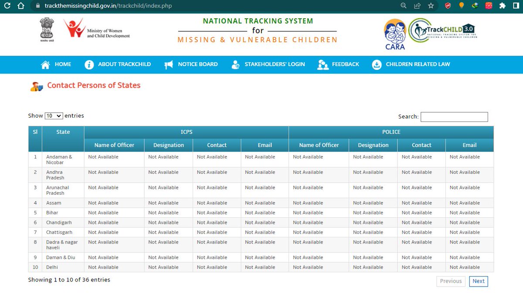
Task: Click the zoom magnifier icon in address bar
Action: tap(404, 6)
